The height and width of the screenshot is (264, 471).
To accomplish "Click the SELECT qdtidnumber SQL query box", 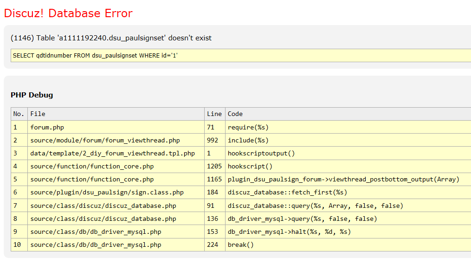I will pos(95,56).
